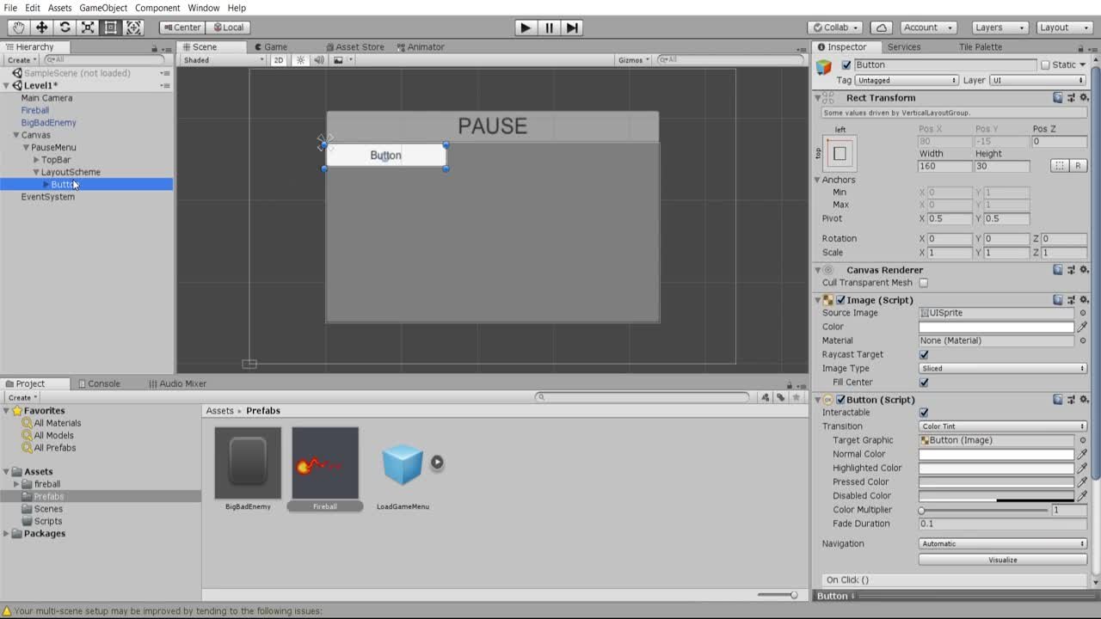Select the Rotate tool

tap(65, 28)
